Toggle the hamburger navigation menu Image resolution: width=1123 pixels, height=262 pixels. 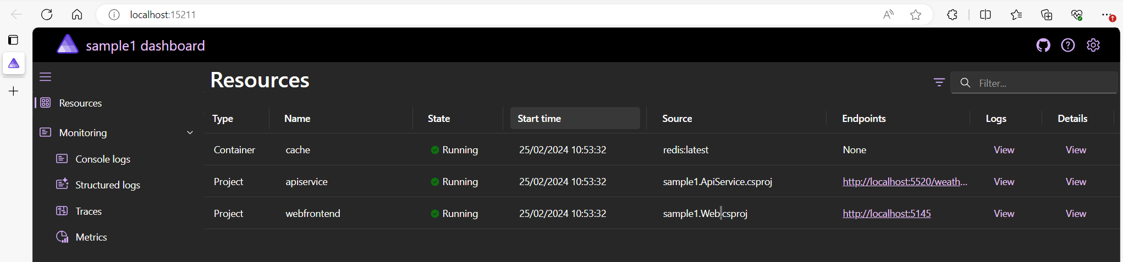tap(46, 77)
